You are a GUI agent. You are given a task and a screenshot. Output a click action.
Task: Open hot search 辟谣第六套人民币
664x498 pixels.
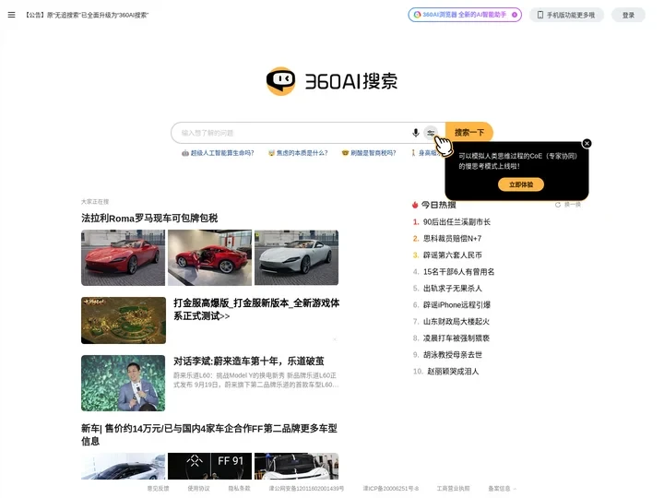pyautogui.click(x=452, y=255)
